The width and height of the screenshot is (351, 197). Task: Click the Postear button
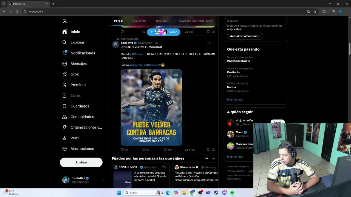pos(81,162)
